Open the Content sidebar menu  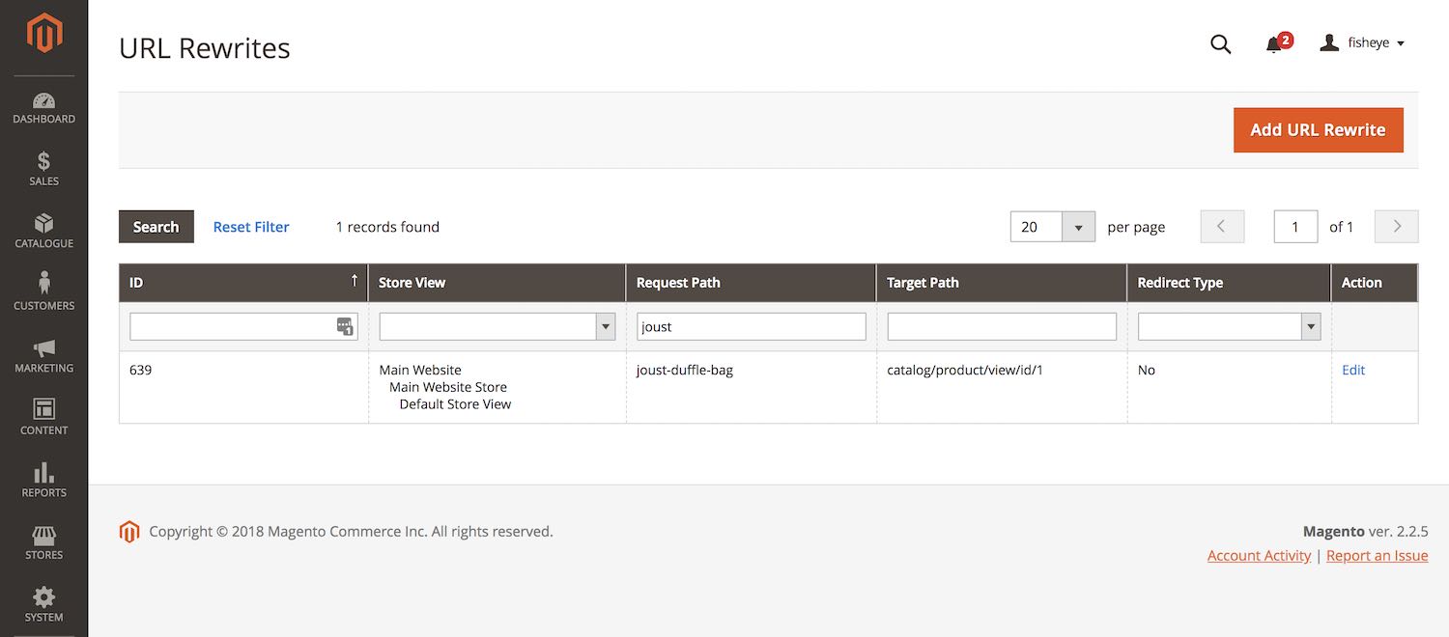[43, 419]
